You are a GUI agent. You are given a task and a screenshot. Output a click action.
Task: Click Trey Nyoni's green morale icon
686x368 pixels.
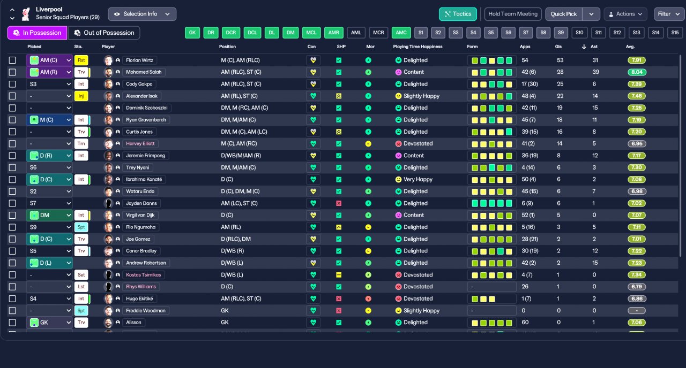pyautogui.click(x=368, y=167)
